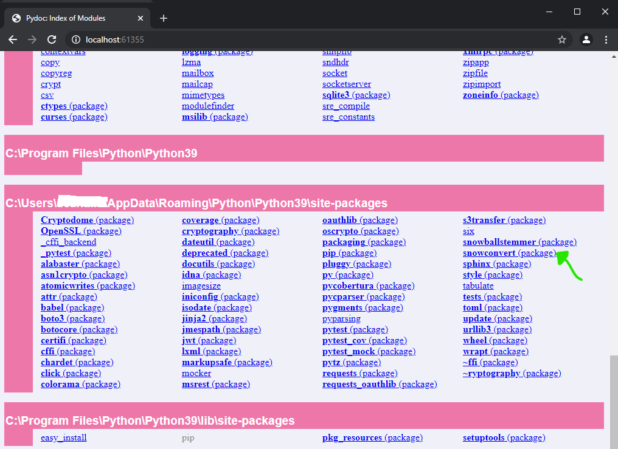
Task: Open Chrome's three-dot menu
Action: [606, 39]
